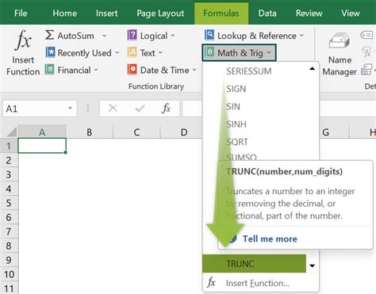Click the Tell me more link
The image size is (376, 294).
270,239
